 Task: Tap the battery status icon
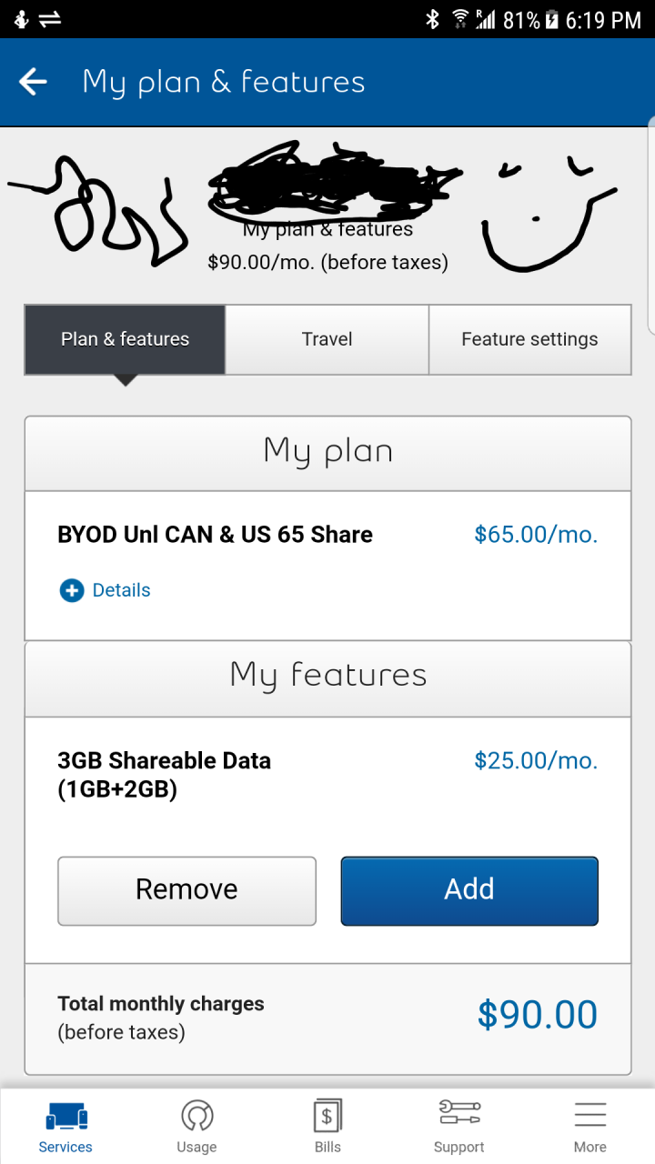(551, 19)
